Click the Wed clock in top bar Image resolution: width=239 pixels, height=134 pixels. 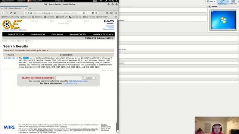click(59, 1)
